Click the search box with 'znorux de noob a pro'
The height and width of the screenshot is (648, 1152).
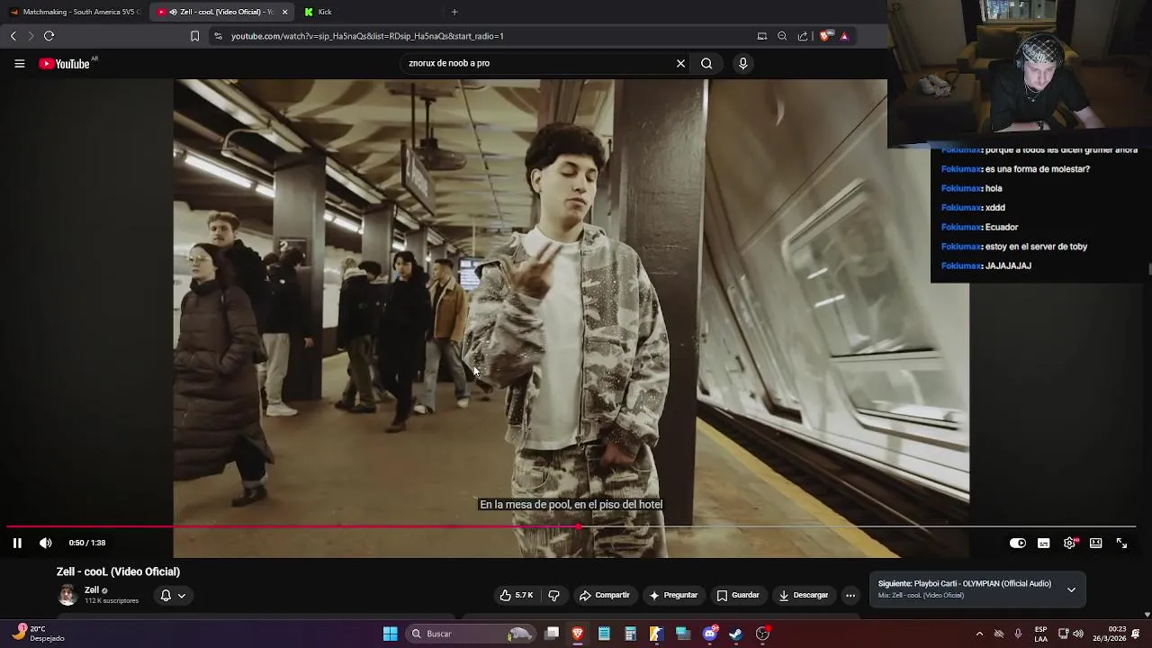[x=535, y=63]
